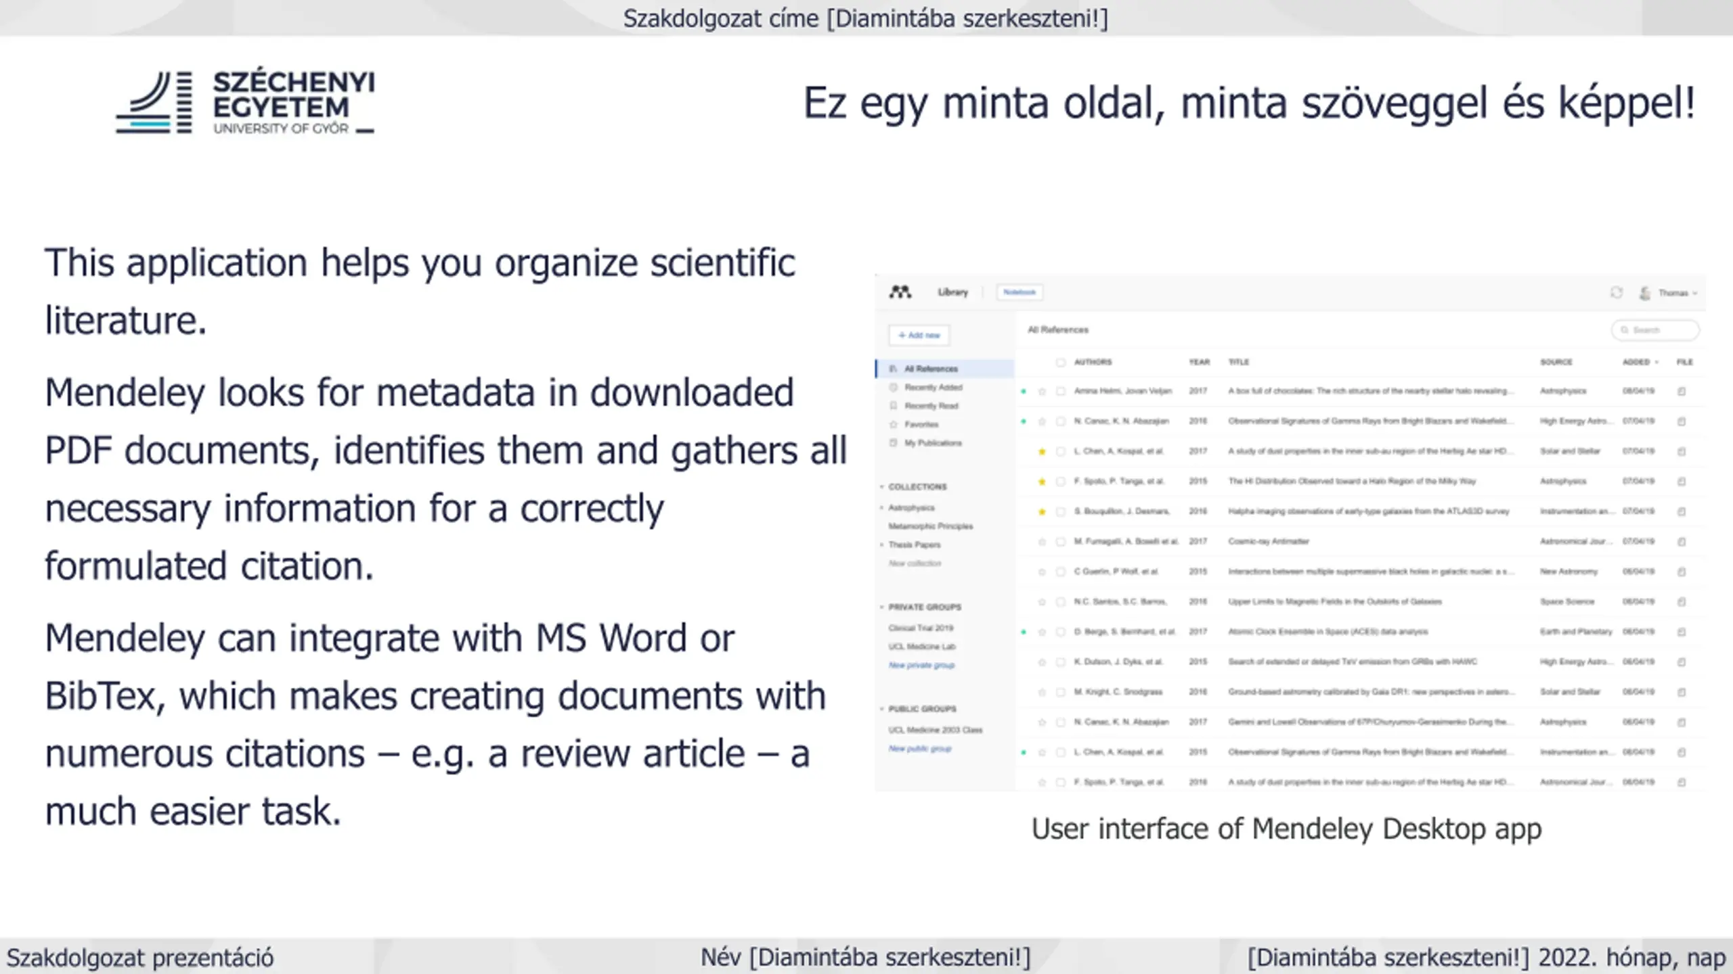Click the yellow star on L. Chen 2017 row
This screenshot has width=1733, height=974.
tap(1042, 451)
